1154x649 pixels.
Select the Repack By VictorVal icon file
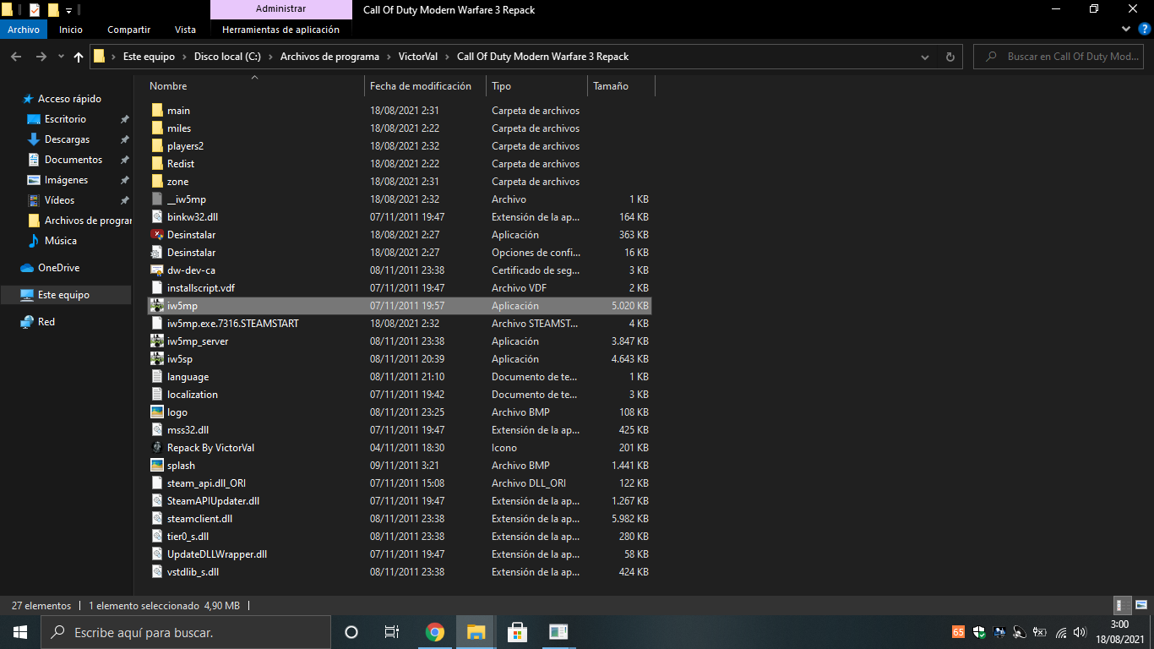click(157, 448)
